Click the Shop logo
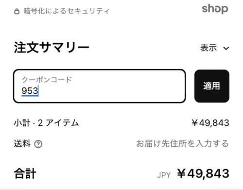This screenshot has height=190, width=243. [x=215, y=9]
